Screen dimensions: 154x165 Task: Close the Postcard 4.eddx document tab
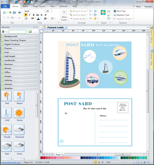point(66,27)
